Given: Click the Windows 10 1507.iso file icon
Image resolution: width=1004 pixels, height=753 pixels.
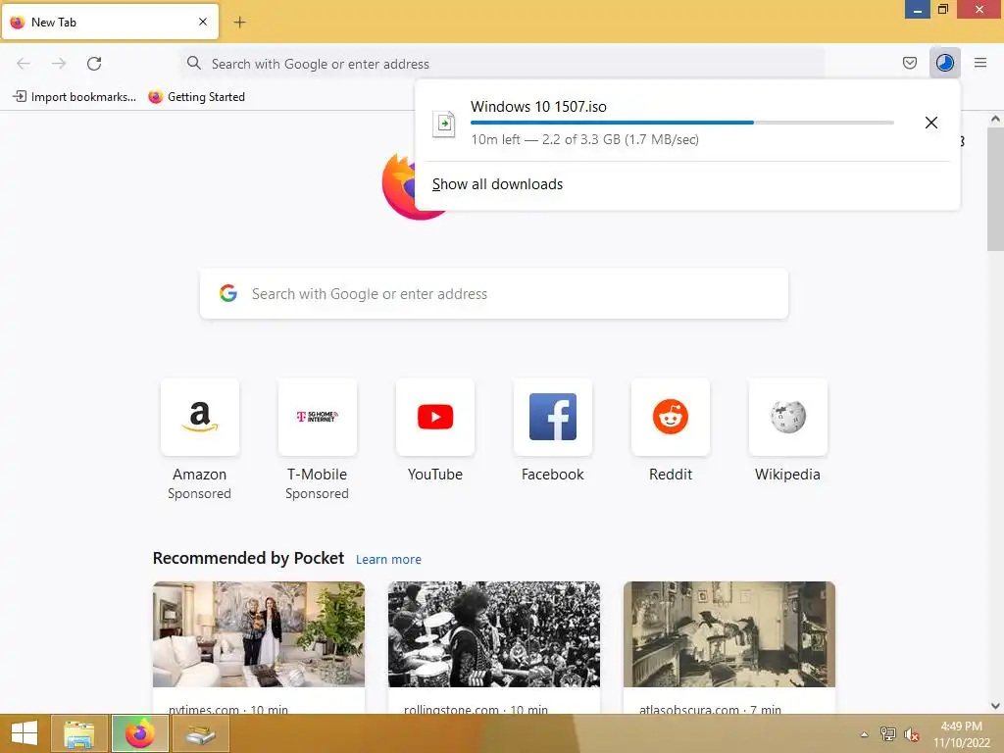Looking at the screenshot, I should (x=444, y=123).
